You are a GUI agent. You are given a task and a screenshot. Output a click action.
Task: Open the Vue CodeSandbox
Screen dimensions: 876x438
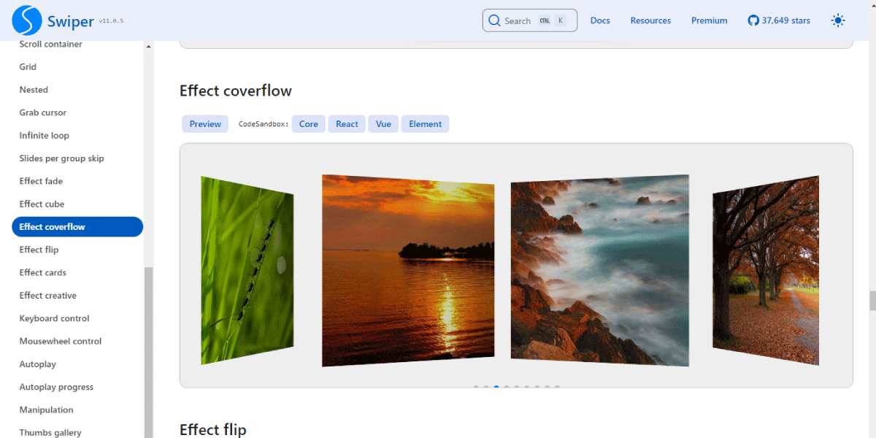pyautogui.click(x=384, y=124)
